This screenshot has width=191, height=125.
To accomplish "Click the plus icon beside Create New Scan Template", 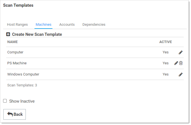I will pyautogui.click(x=8, y=34).
